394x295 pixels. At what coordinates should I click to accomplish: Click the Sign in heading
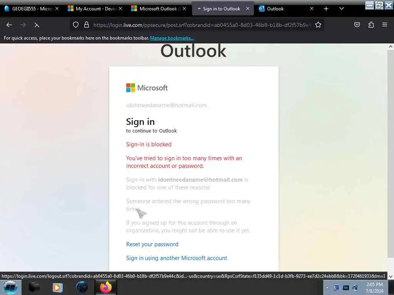tap(140, 122)
